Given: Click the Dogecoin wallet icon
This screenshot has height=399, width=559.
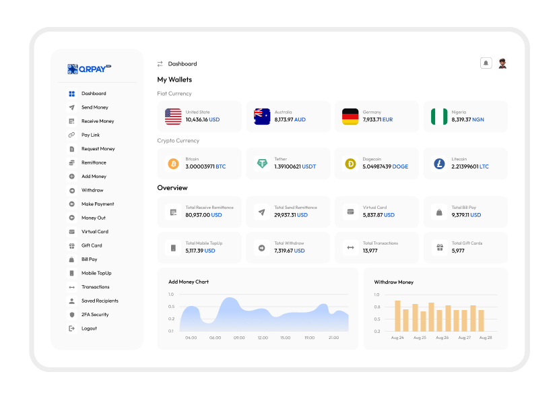Looking at the screenshot, I should tap(350, 164).
